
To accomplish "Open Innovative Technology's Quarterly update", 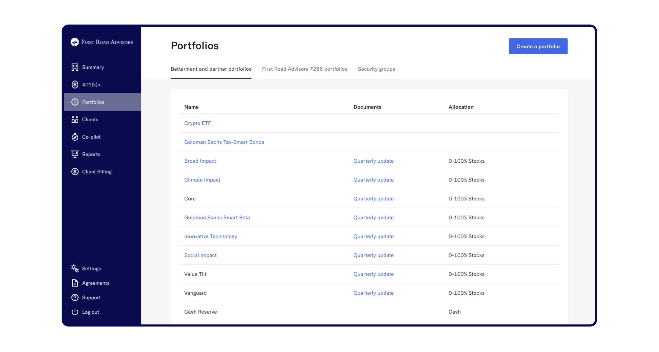I will tap(373, 237).
